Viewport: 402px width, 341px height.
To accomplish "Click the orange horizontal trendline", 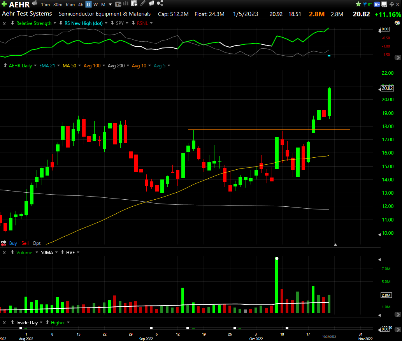I will [269, 129].
